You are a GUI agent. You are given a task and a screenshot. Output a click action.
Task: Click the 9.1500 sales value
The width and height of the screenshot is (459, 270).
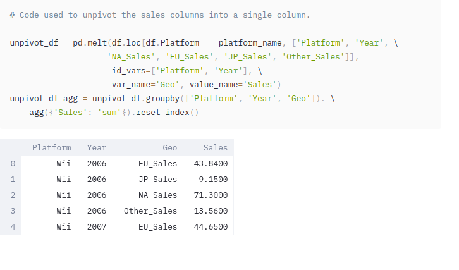click(x=213, y=180)
